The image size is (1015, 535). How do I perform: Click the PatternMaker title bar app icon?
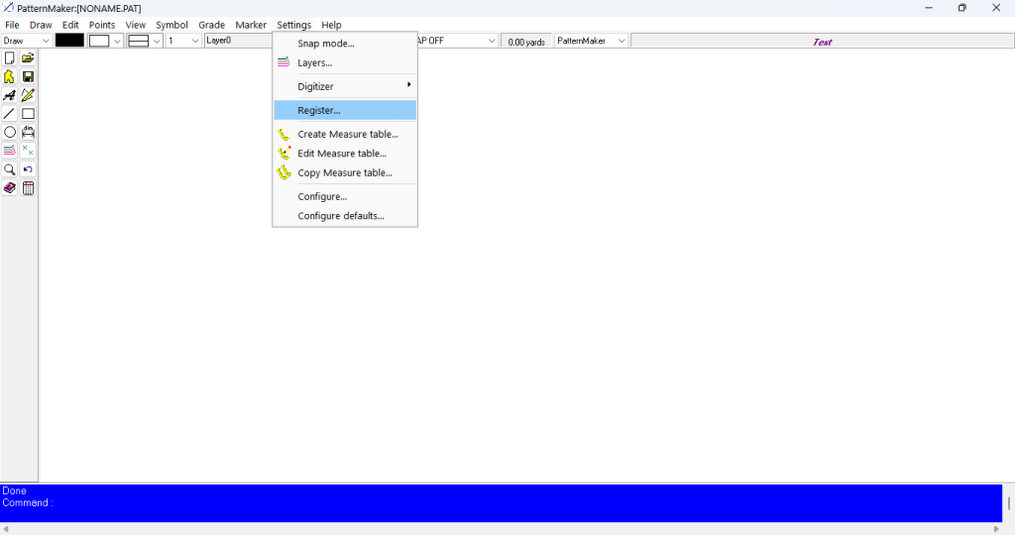(8, 8)
